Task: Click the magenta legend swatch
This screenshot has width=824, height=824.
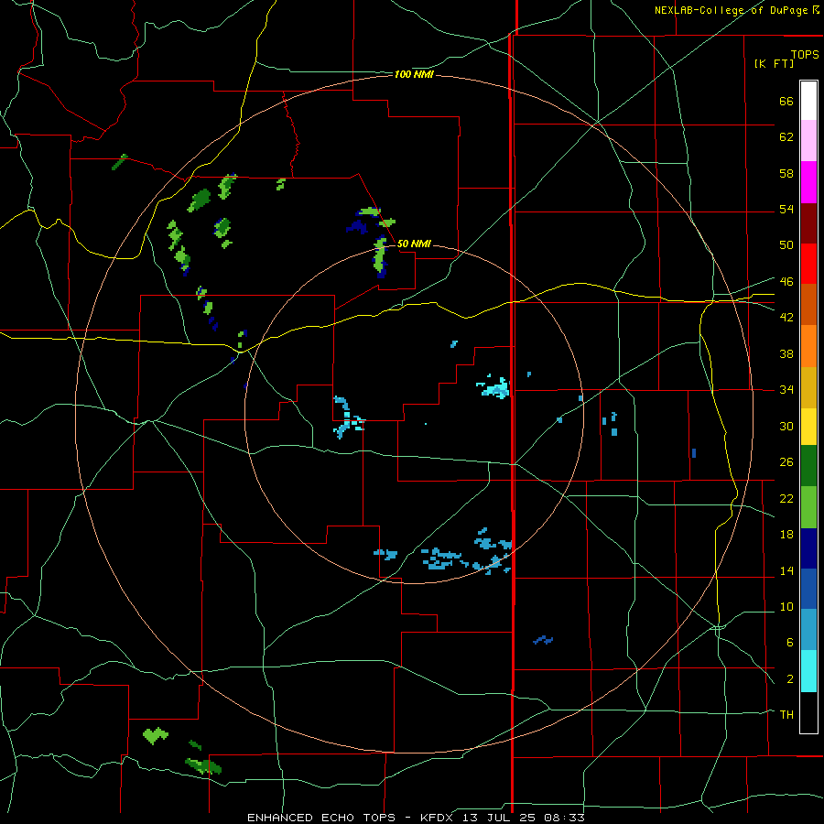Action: tap(808, 182)
